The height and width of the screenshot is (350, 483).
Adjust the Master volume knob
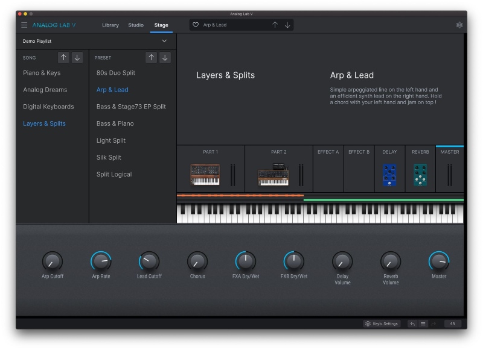[439, 263]
